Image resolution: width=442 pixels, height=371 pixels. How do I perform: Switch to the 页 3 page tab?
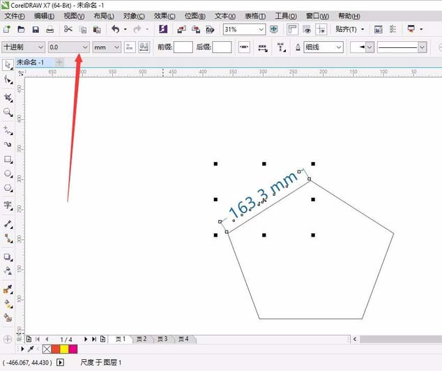coord(162,339)
